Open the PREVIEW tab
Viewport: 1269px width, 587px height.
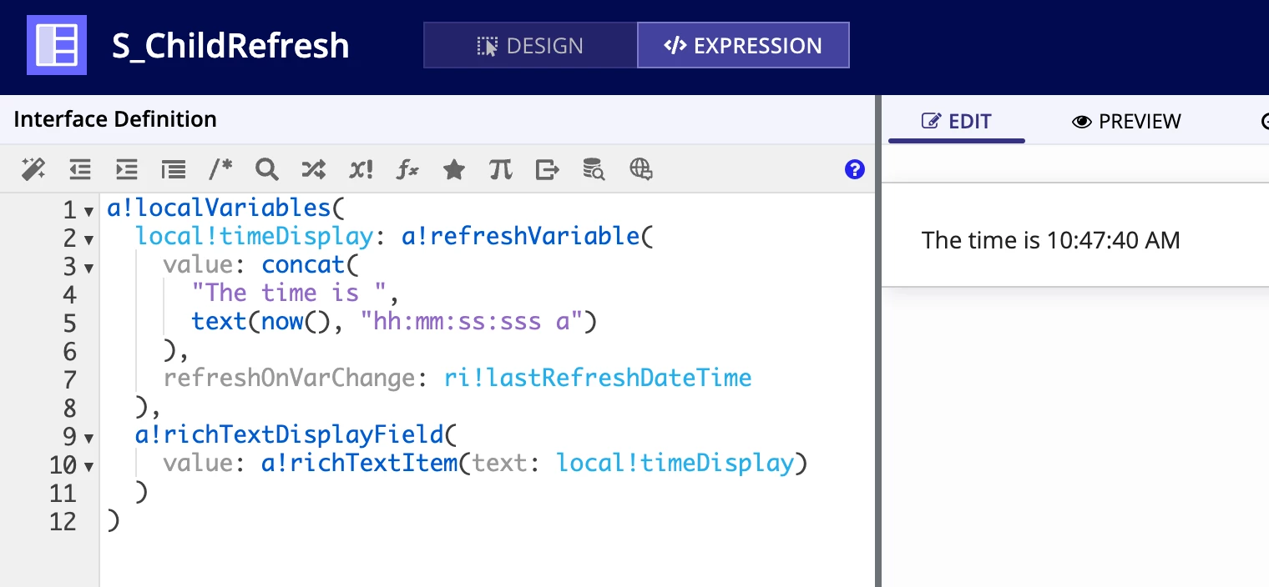(x=1126, y=122)
